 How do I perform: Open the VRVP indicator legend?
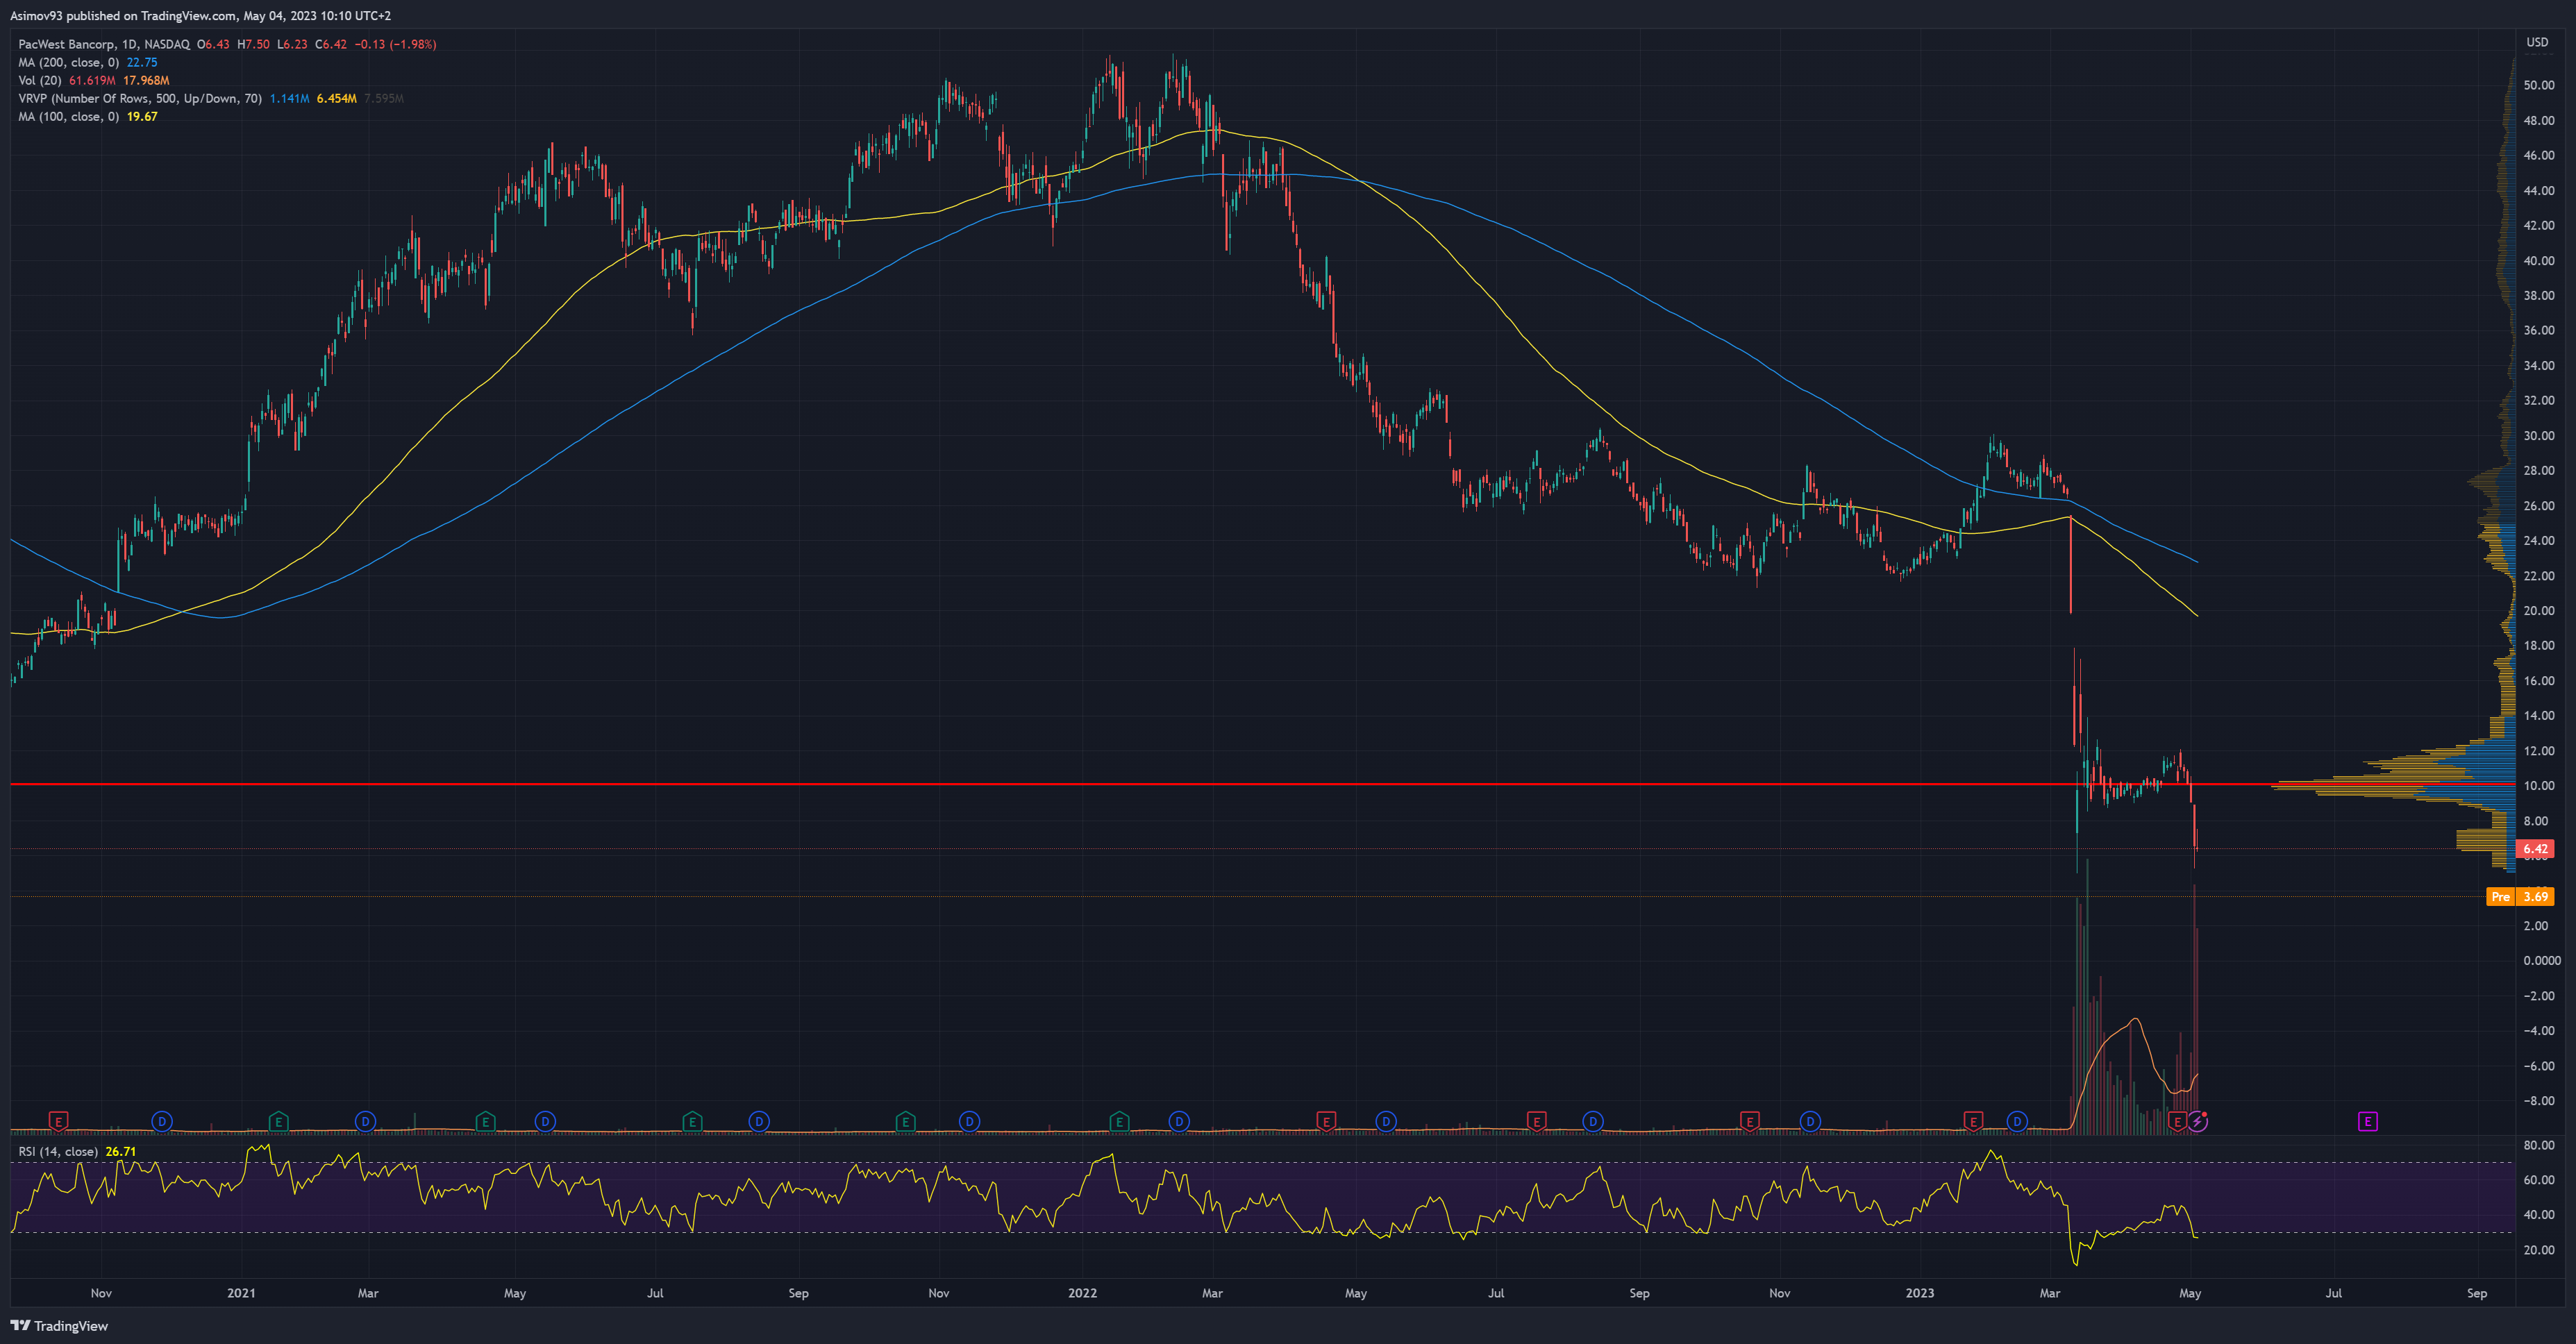pos(140,98)
